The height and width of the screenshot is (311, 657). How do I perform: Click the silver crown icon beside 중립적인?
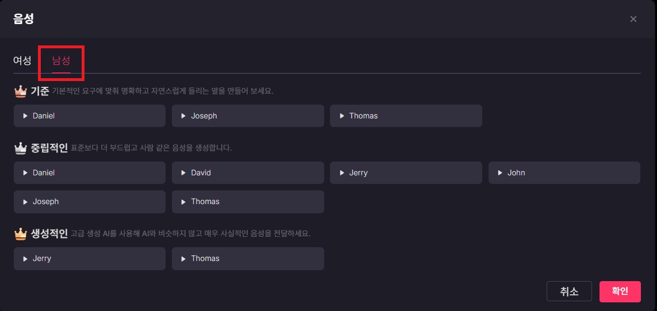pyautogui.click(x=21, y=148)
